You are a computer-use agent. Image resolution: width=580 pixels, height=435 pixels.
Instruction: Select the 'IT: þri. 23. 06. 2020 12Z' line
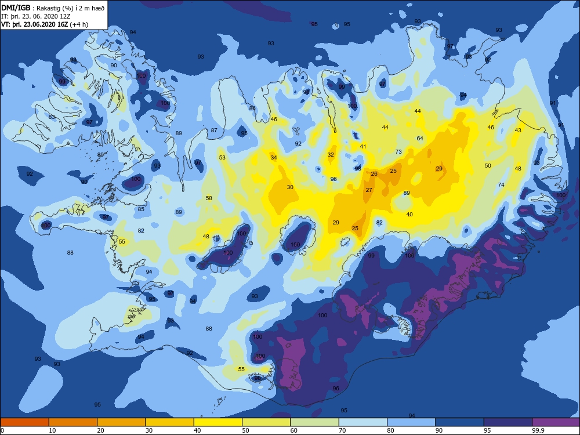(x=35, y=16)
